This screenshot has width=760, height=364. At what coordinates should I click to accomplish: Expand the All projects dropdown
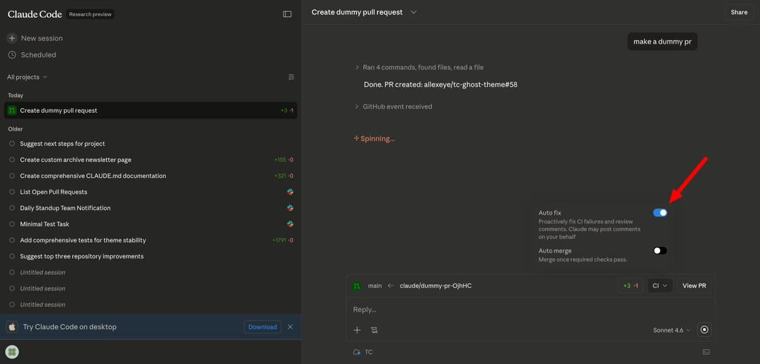pyautogui.click(x=27, y=77)
